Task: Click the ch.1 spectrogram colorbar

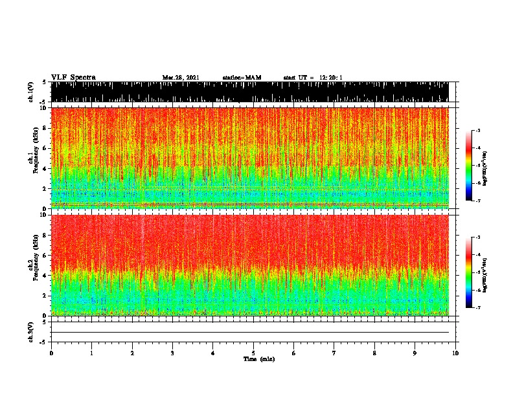Action: point(468,166)
